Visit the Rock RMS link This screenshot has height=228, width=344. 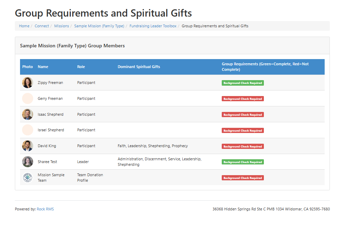[45, 209]
